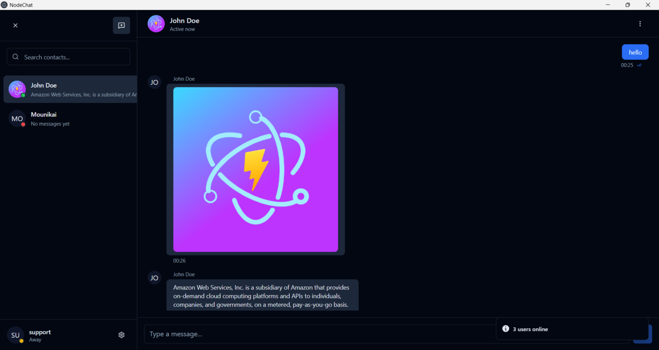This screenshot has width=659, height=350.
Task: Open the atom lightning image attachment
Action: click(256, 169)
